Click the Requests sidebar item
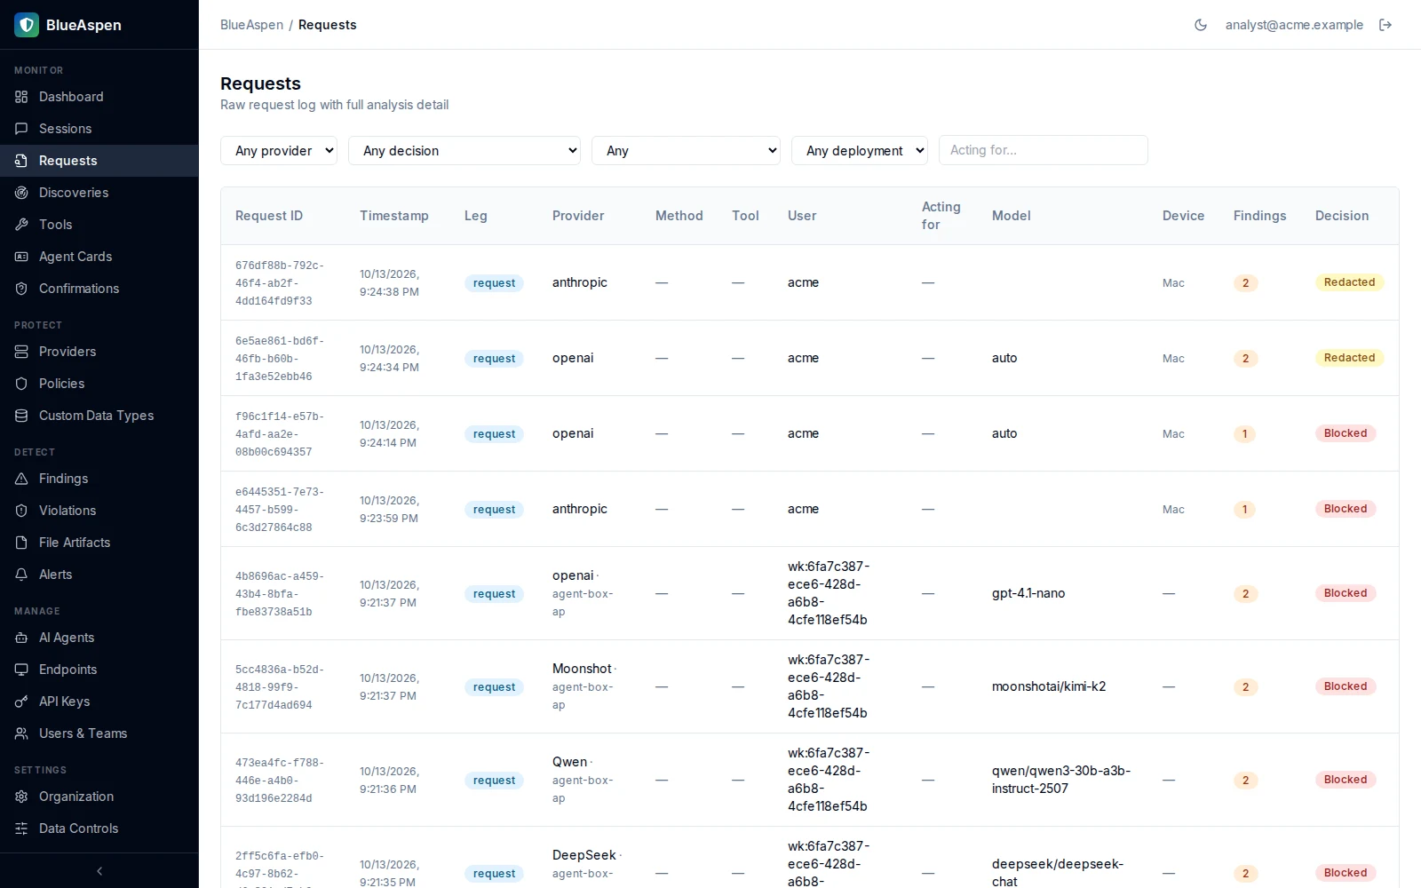1421x888 pixels. click(x=99, y=161)
